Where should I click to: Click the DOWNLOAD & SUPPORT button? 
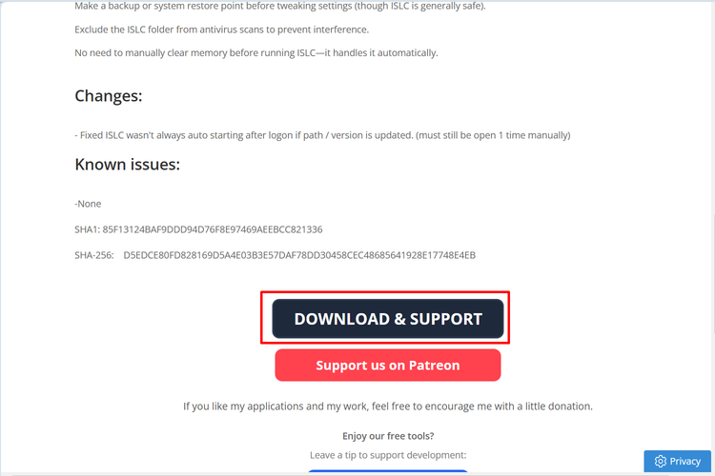(388, 318)
